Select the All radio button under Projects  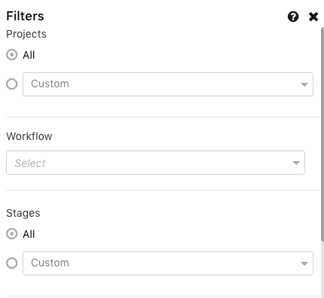point(12,55)
